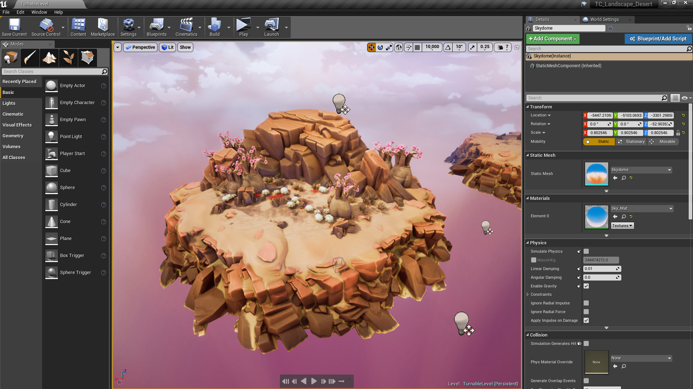Click the Play toolbar icon

coord(243,27)
